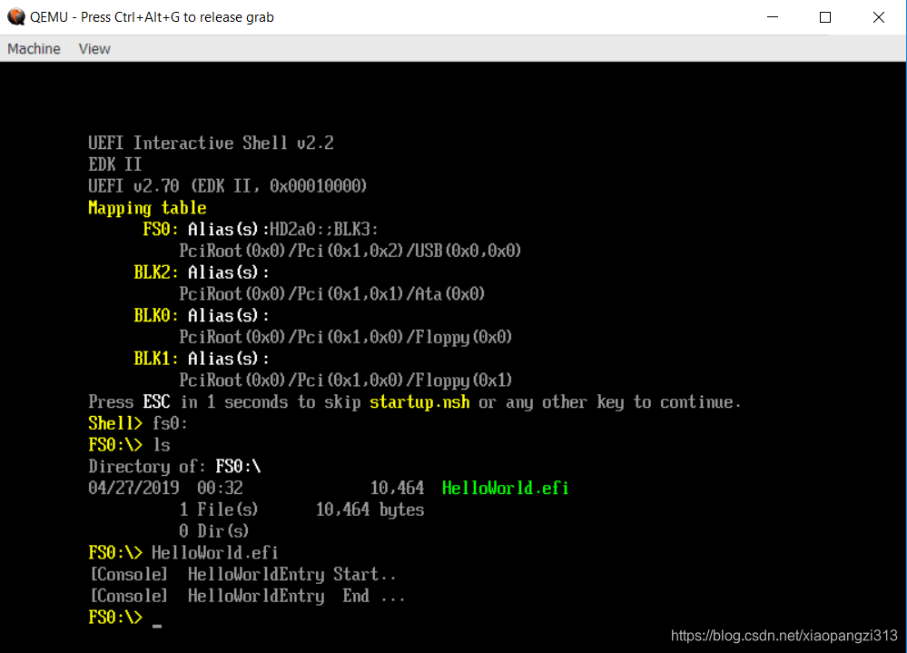The image size is (907, 653).
Task: Click the '0 Dir(s)' line
Action: [213, 531]
